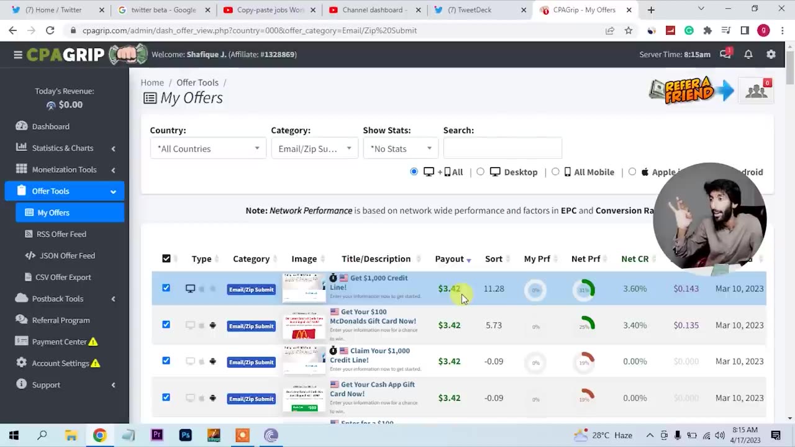
Task: Select the All devices radio button
Action: (414, 171)
